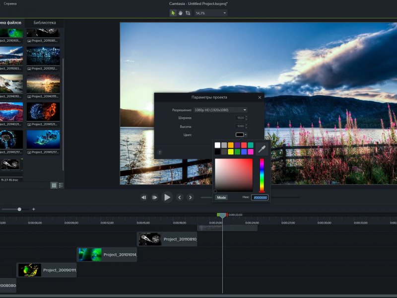Click the Hex color value field

click(x=260, y=197)
